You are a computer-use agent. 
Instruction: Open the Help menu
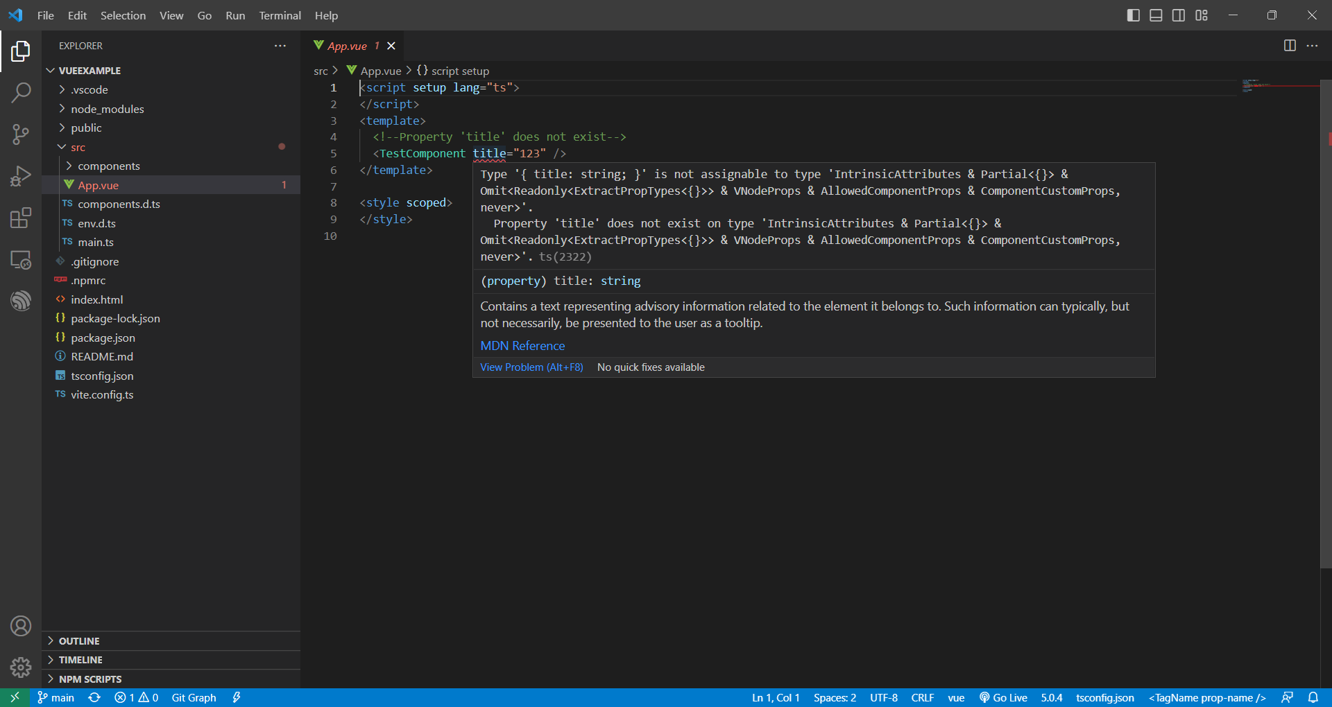(x=326, y=15)
